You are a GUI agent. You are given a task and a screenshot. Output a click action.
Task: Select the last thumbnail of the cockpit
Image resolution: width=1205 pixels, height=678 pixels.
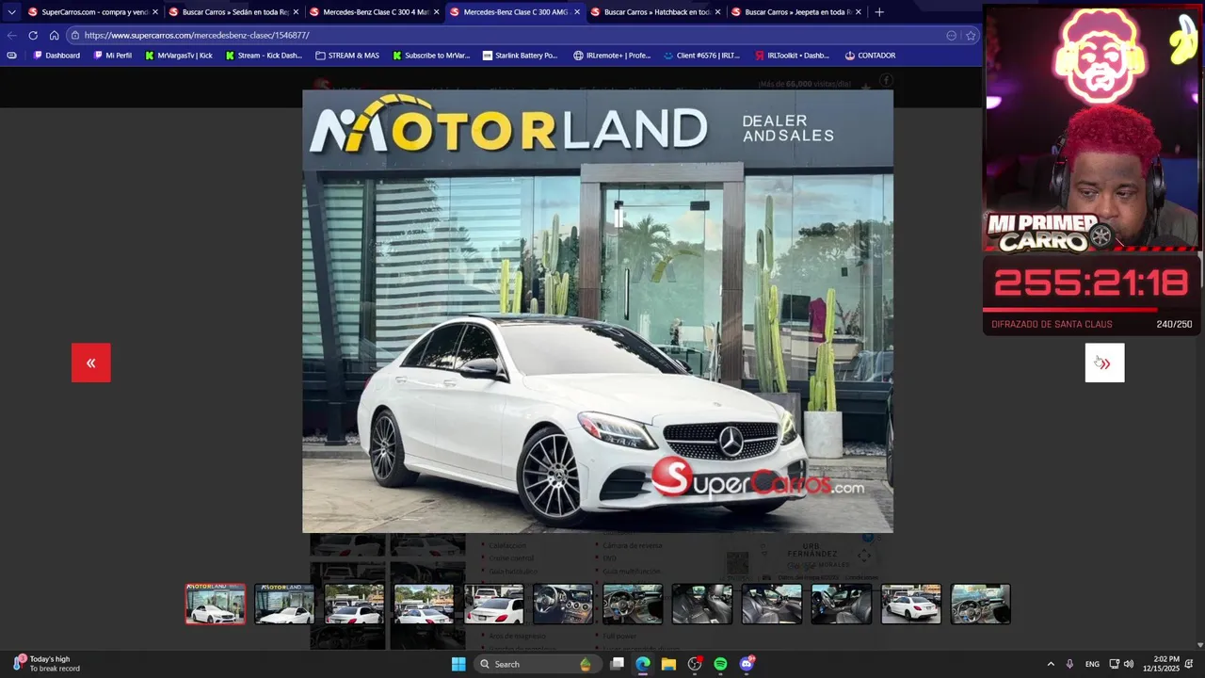coord(981,604)
